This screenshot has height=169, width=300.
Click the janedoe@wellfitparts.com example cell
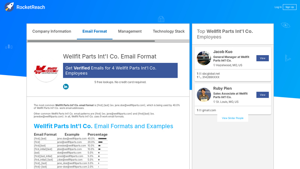(72, 146)
